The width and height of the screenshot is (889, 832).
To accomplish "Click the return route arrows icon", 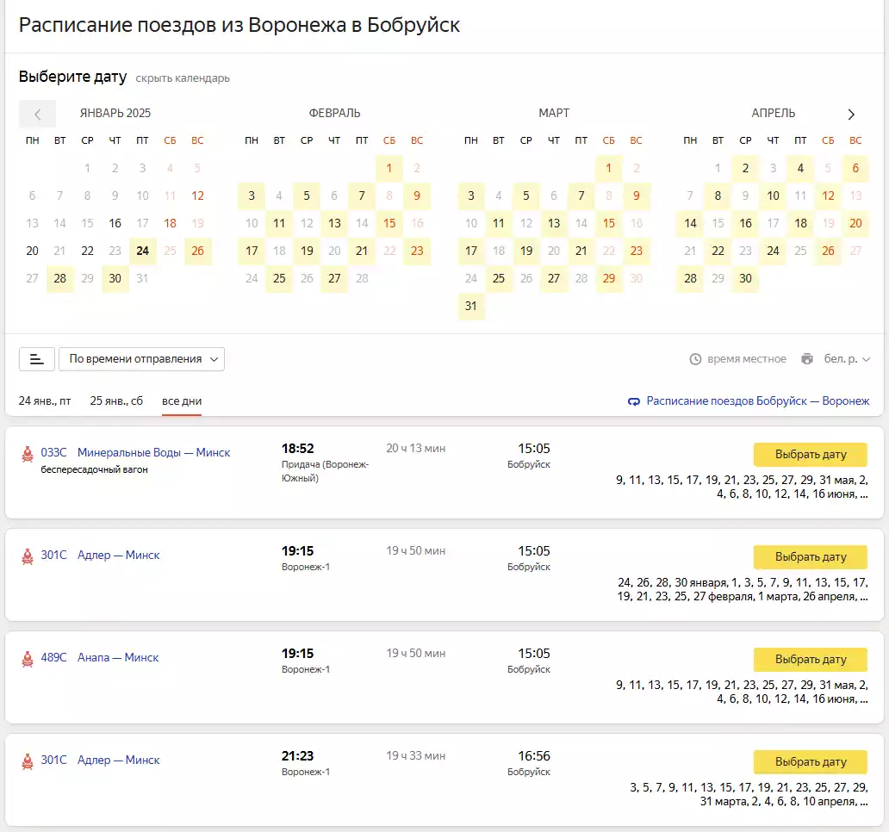I will (x=635, y=401).
